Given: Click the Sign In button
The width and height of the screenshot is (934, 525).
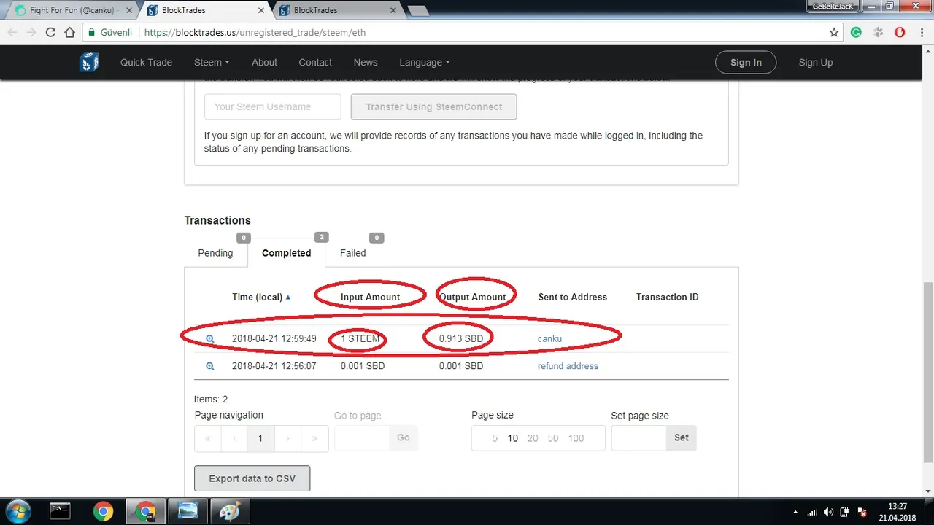Looking at the screenshot, I should pos(746,62).
